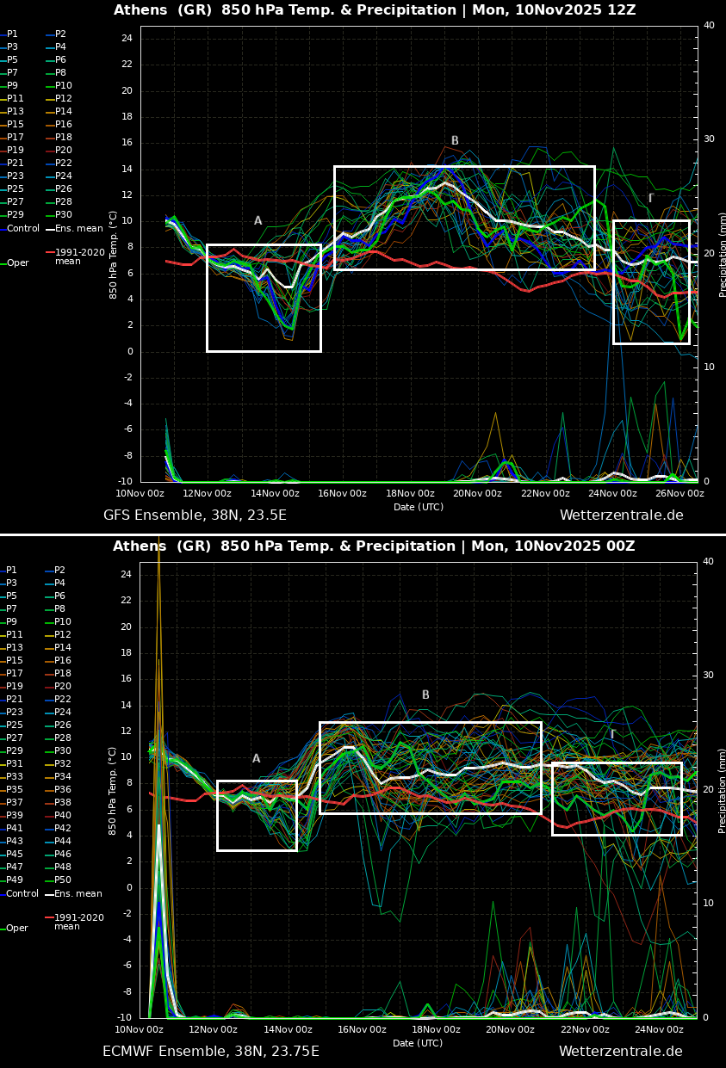Click box label A in the ECMWF chart
The height and width of the screenshot is (1068, 726).
pos(256,759)
